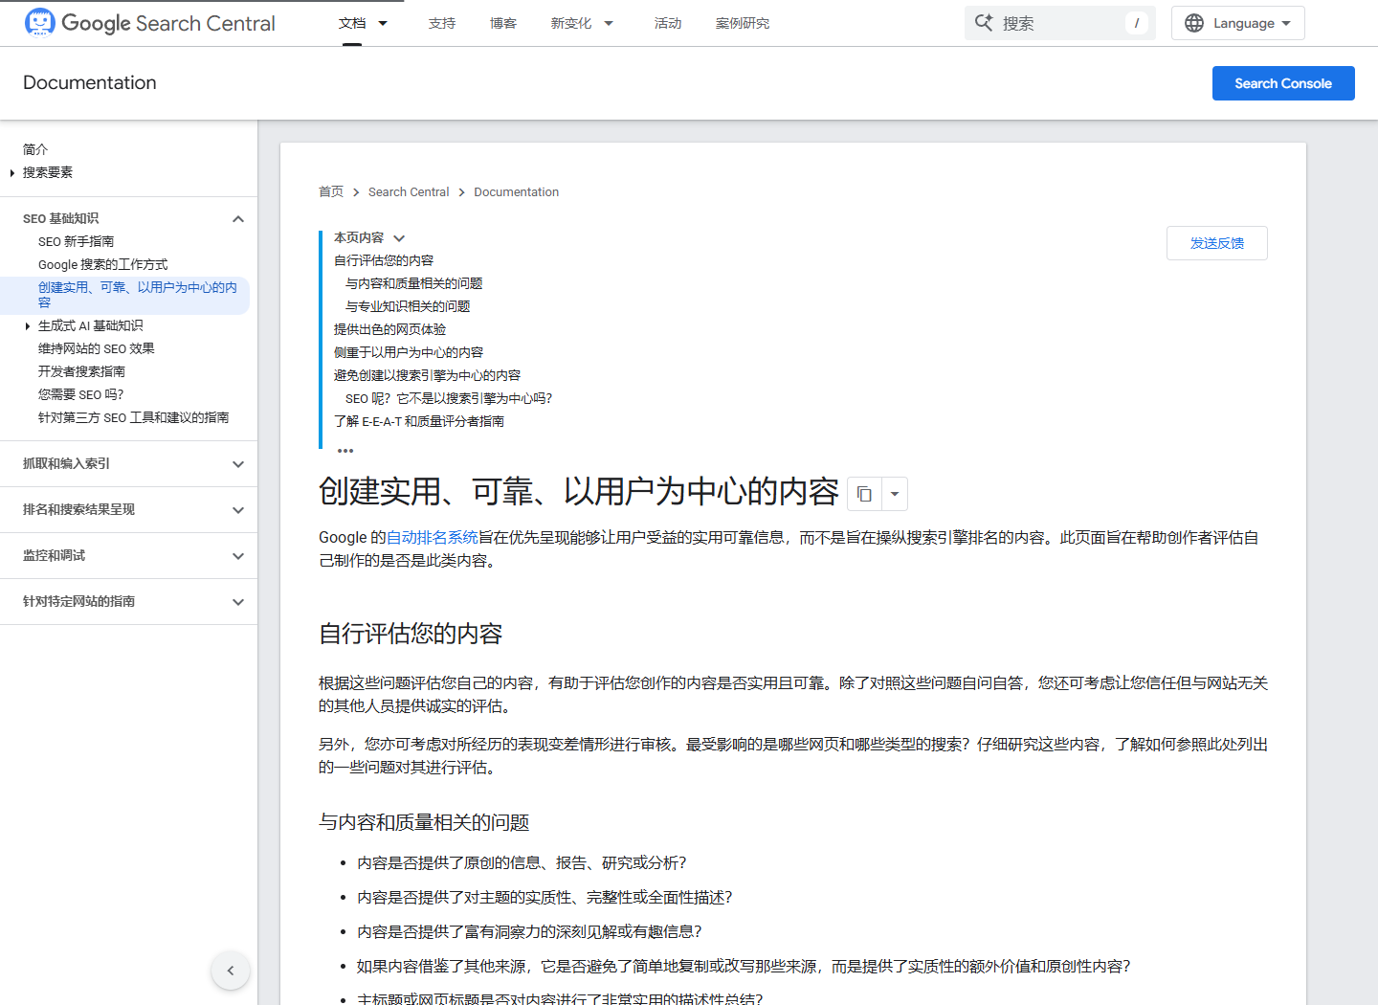Collapse the 本页内容 section
1378x1005 pixels.
[399, 238]
